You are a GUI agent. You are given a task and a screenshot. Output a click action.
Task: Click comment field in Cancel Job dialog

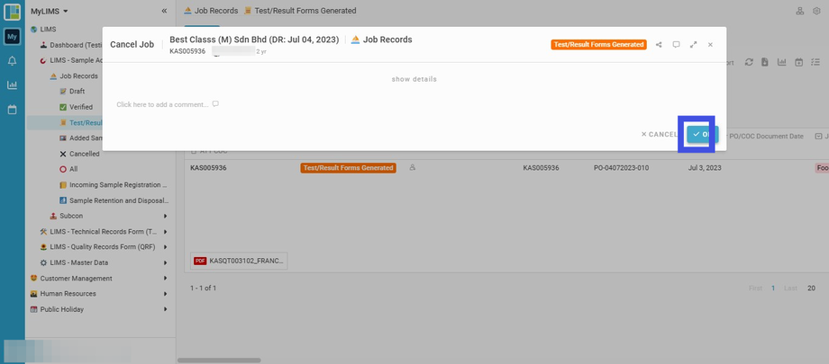click(x=168, y=104)
